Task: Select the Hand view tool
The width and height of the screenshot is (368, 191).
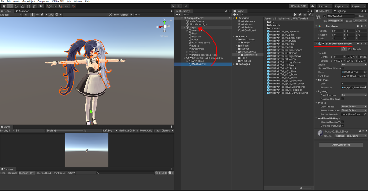Action: click(x=4, y=6)
